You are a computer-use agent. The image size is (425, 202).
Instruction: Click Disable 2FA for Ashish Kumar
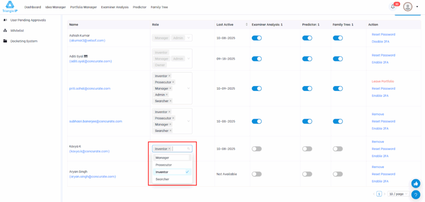click(380, 42)
